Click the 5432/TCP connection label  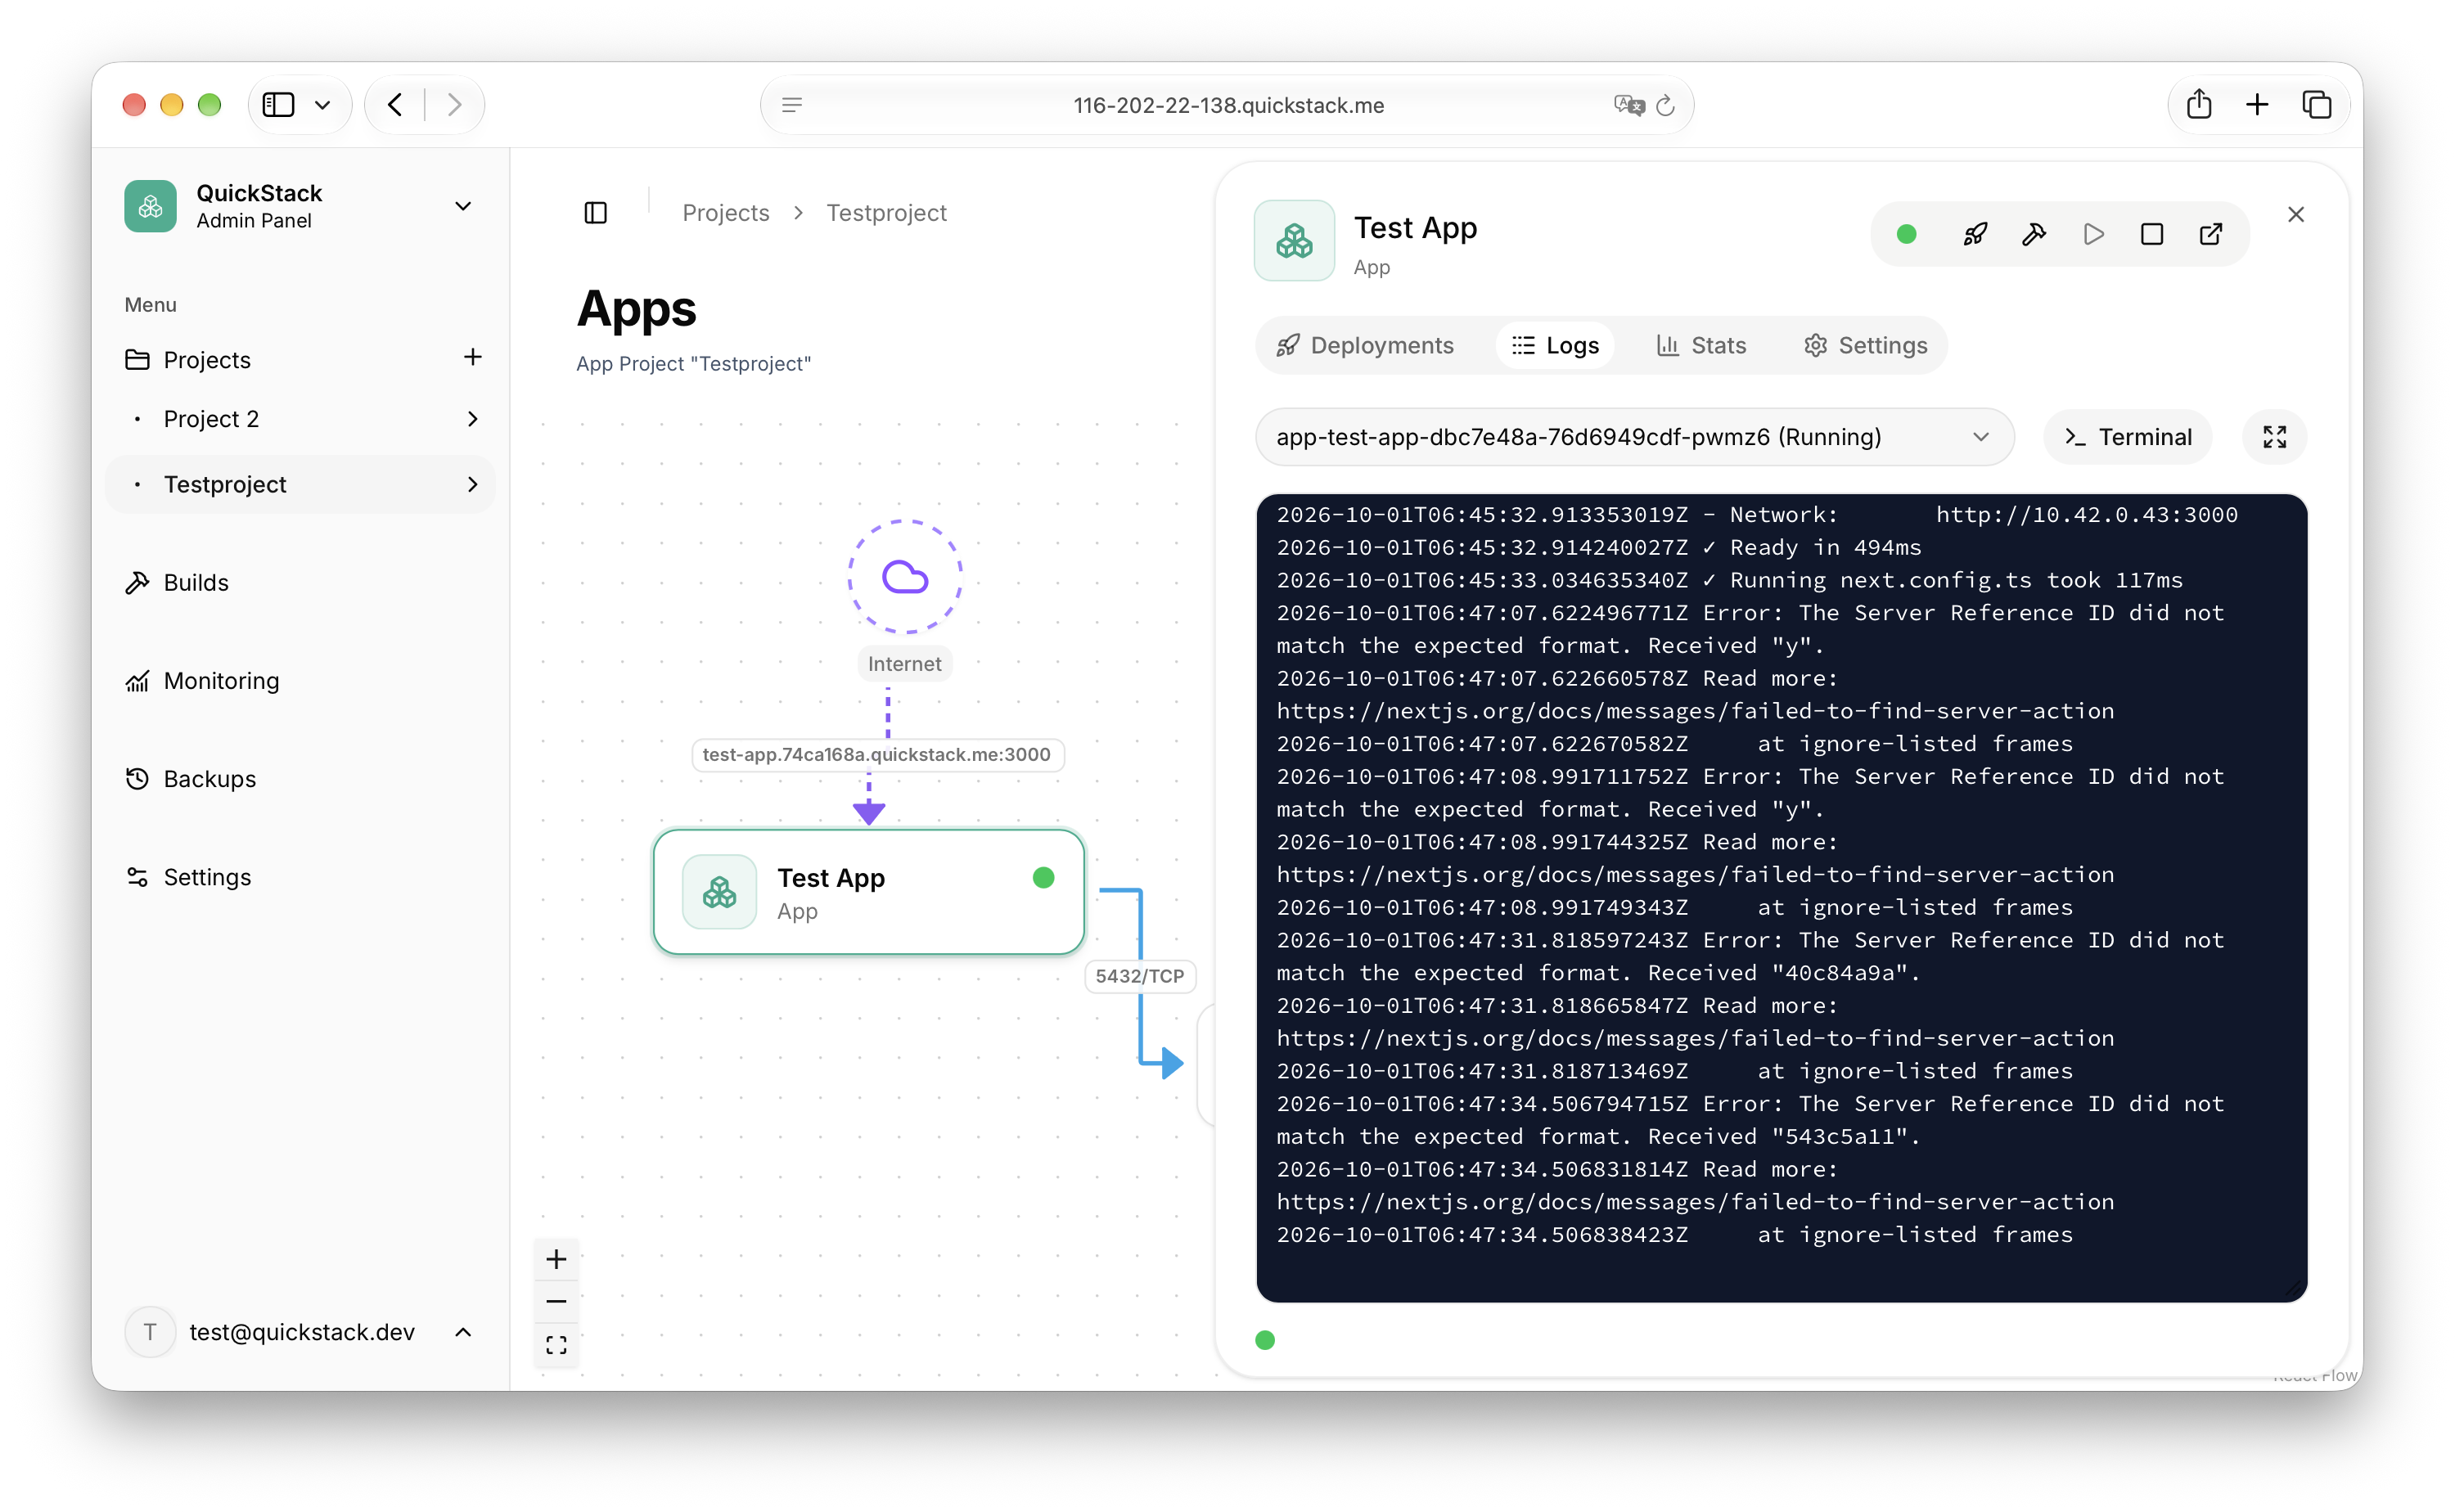(1139, 976)
